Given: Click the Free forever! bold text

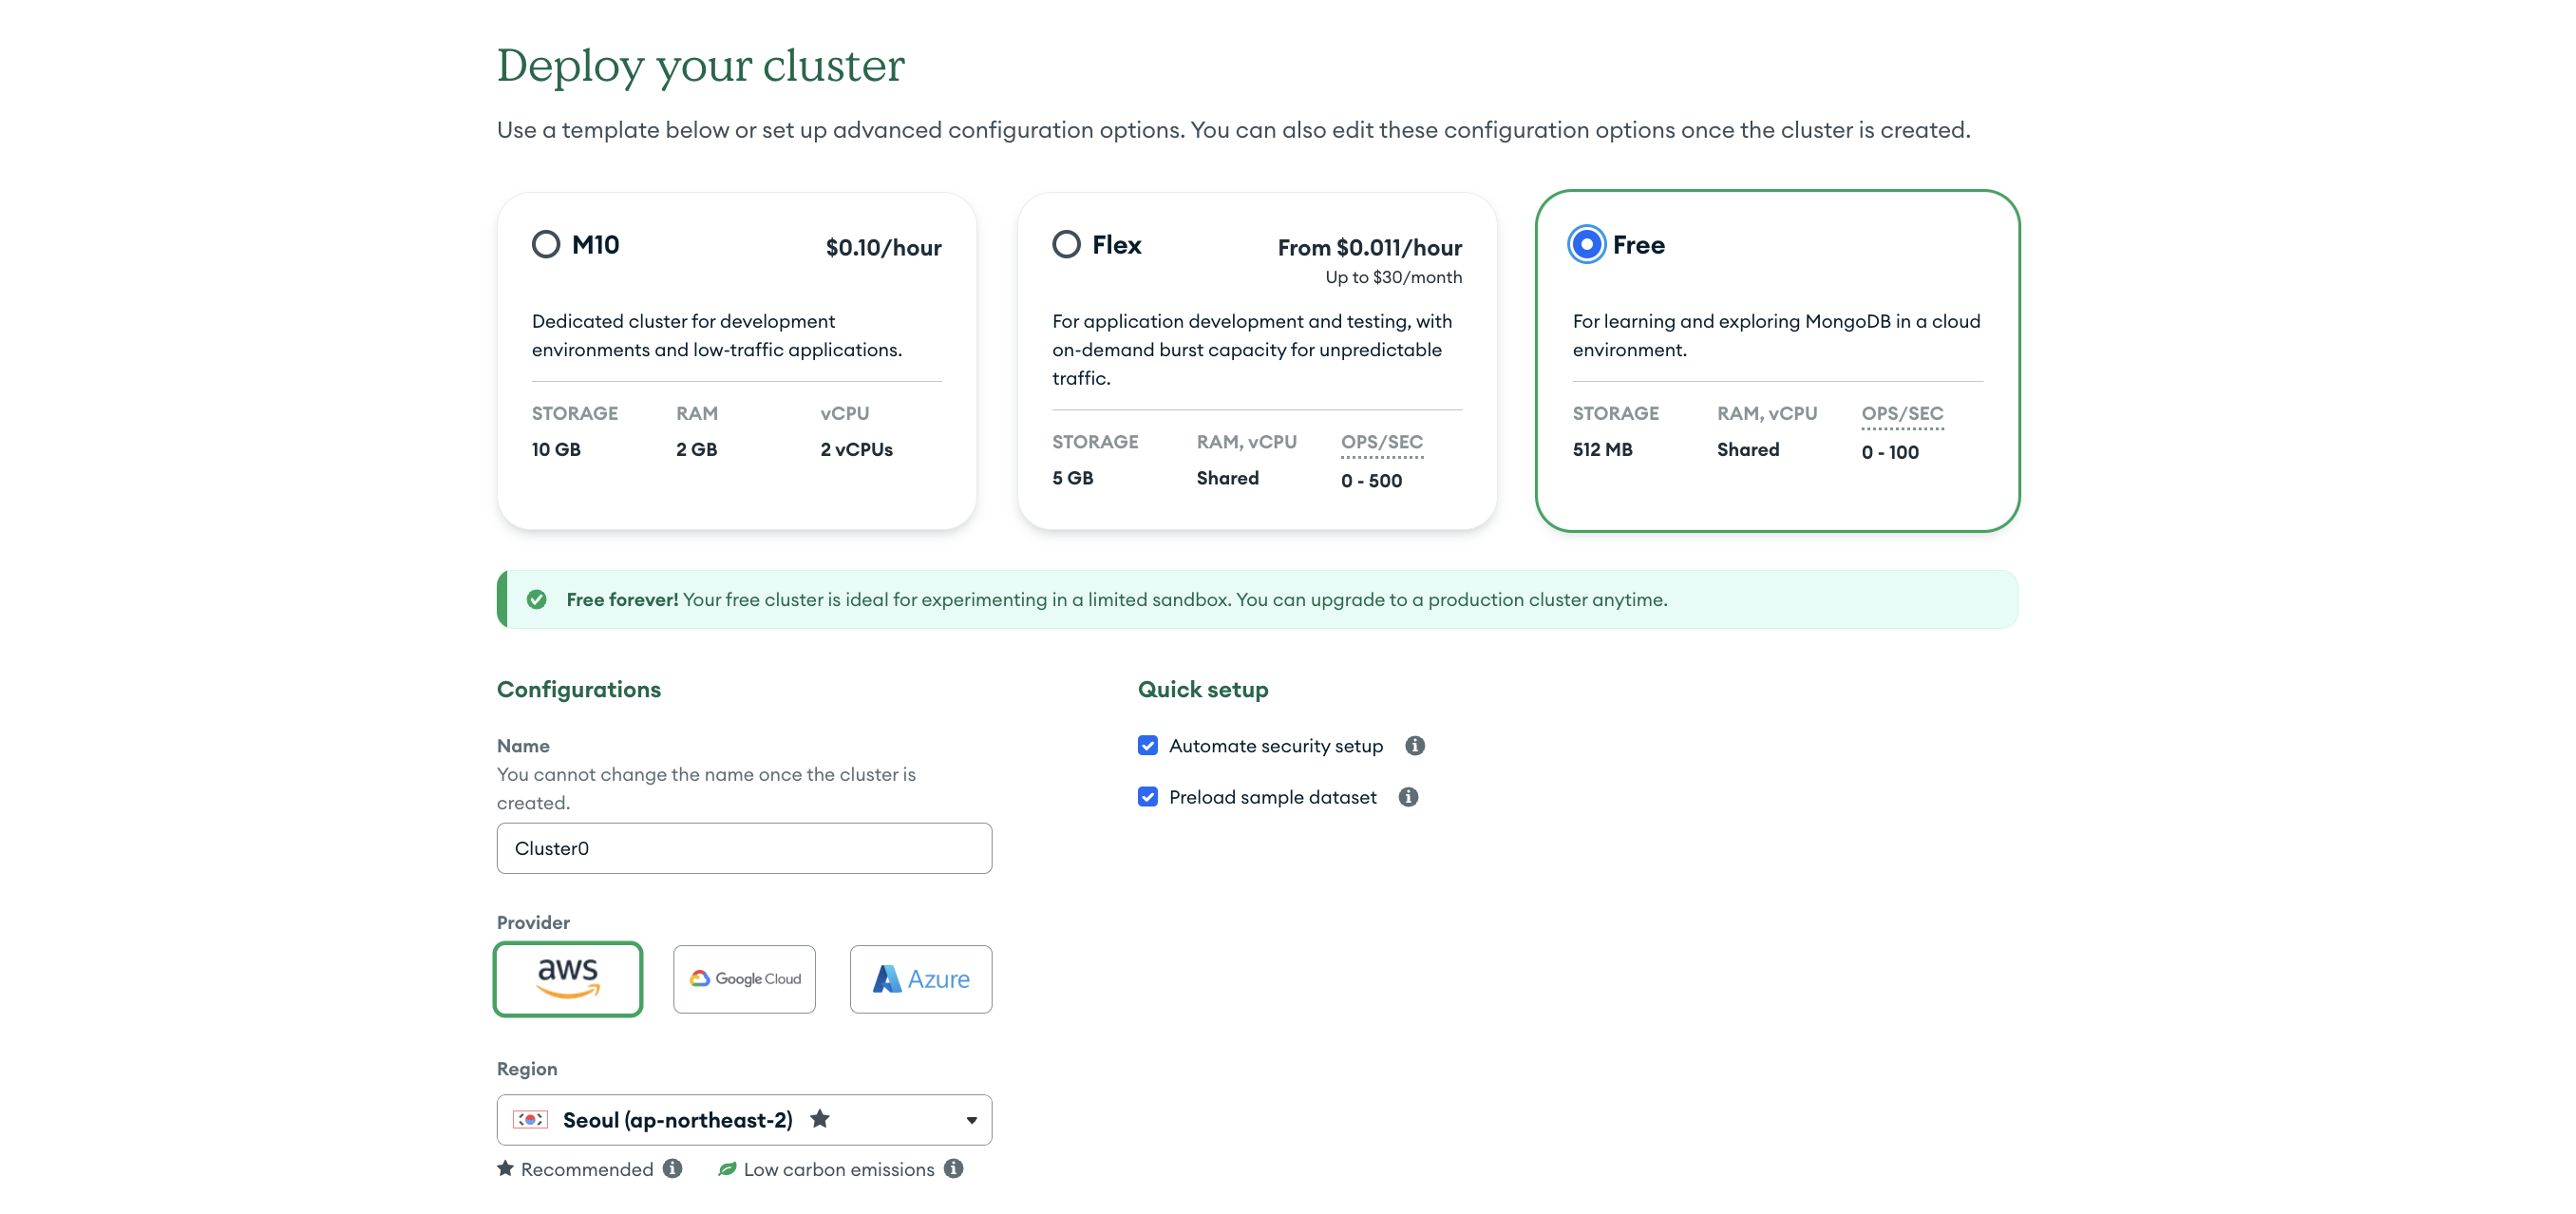Looking at the screenshot, I should coord(622,599).
